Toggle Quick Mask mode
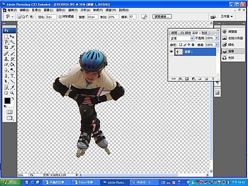The height and width of the screenshot is (186, 248). 9,112
